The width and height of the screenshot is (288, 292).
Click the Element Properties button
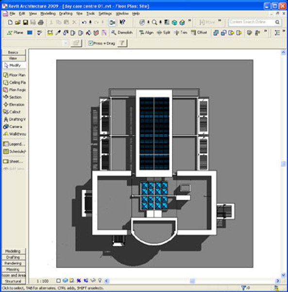tap(76, 43)
